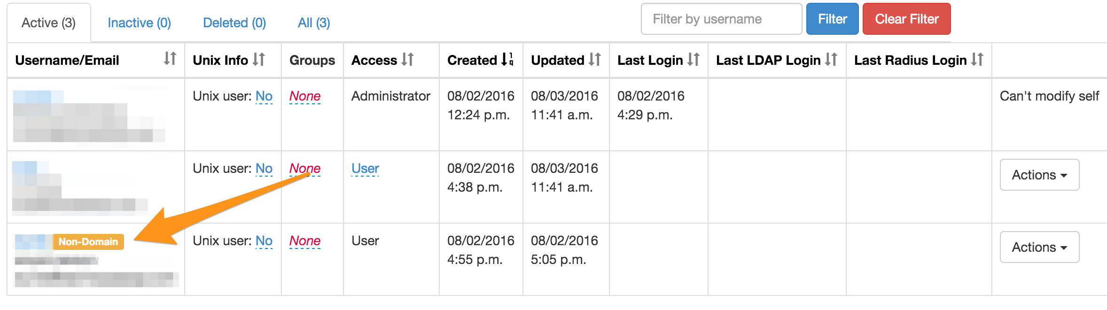1107x310 pixels.
Task: Sort by Updated column arrows
Action: coord(595,59)
